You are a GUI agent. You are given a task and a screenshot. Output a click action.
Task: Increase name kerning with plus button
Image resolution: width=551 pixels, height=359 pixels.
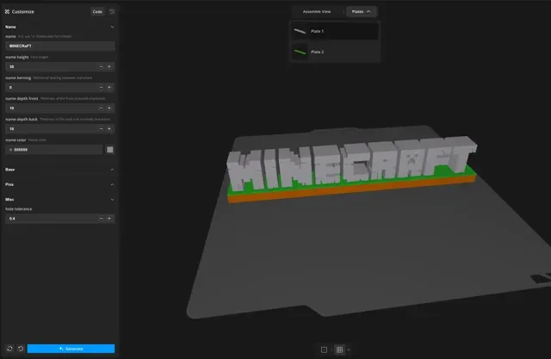point(109,88)
